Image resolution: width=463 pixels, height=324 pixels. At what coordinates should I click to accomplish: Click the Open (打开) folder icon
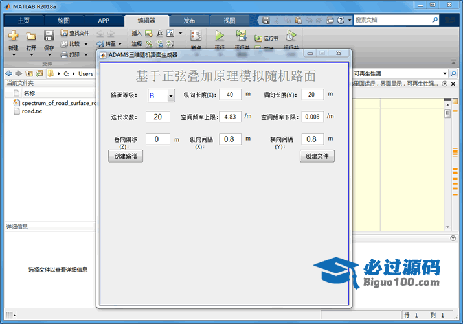click(x=31, y=36)
